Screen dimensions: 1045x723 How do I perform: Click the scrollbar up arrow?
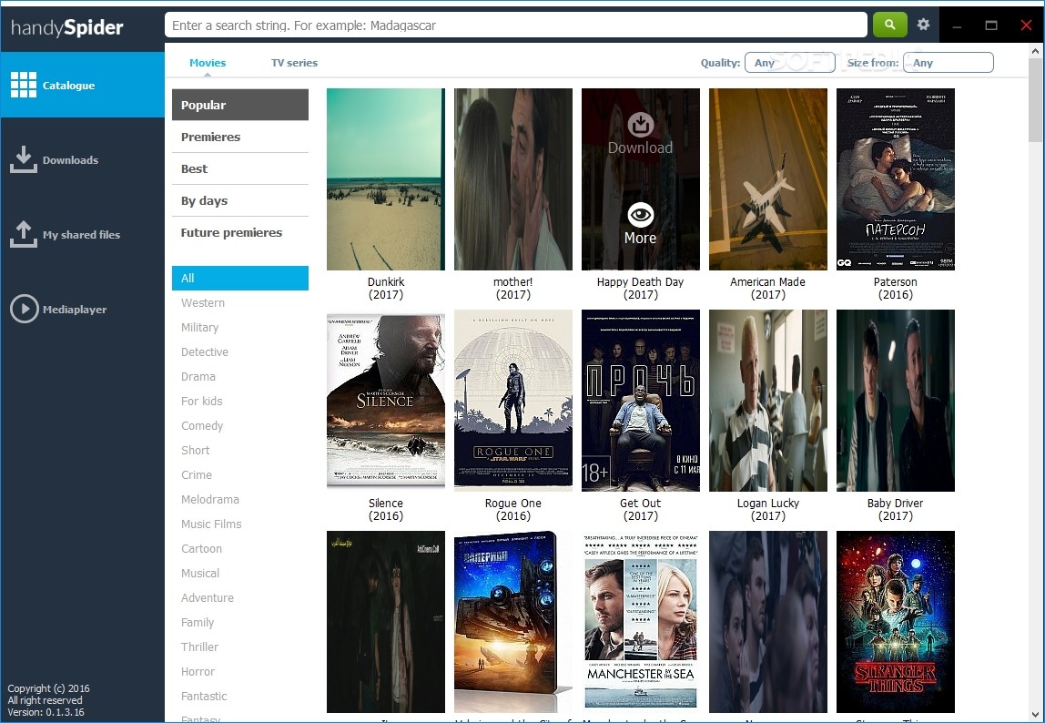coord(1035,51)
